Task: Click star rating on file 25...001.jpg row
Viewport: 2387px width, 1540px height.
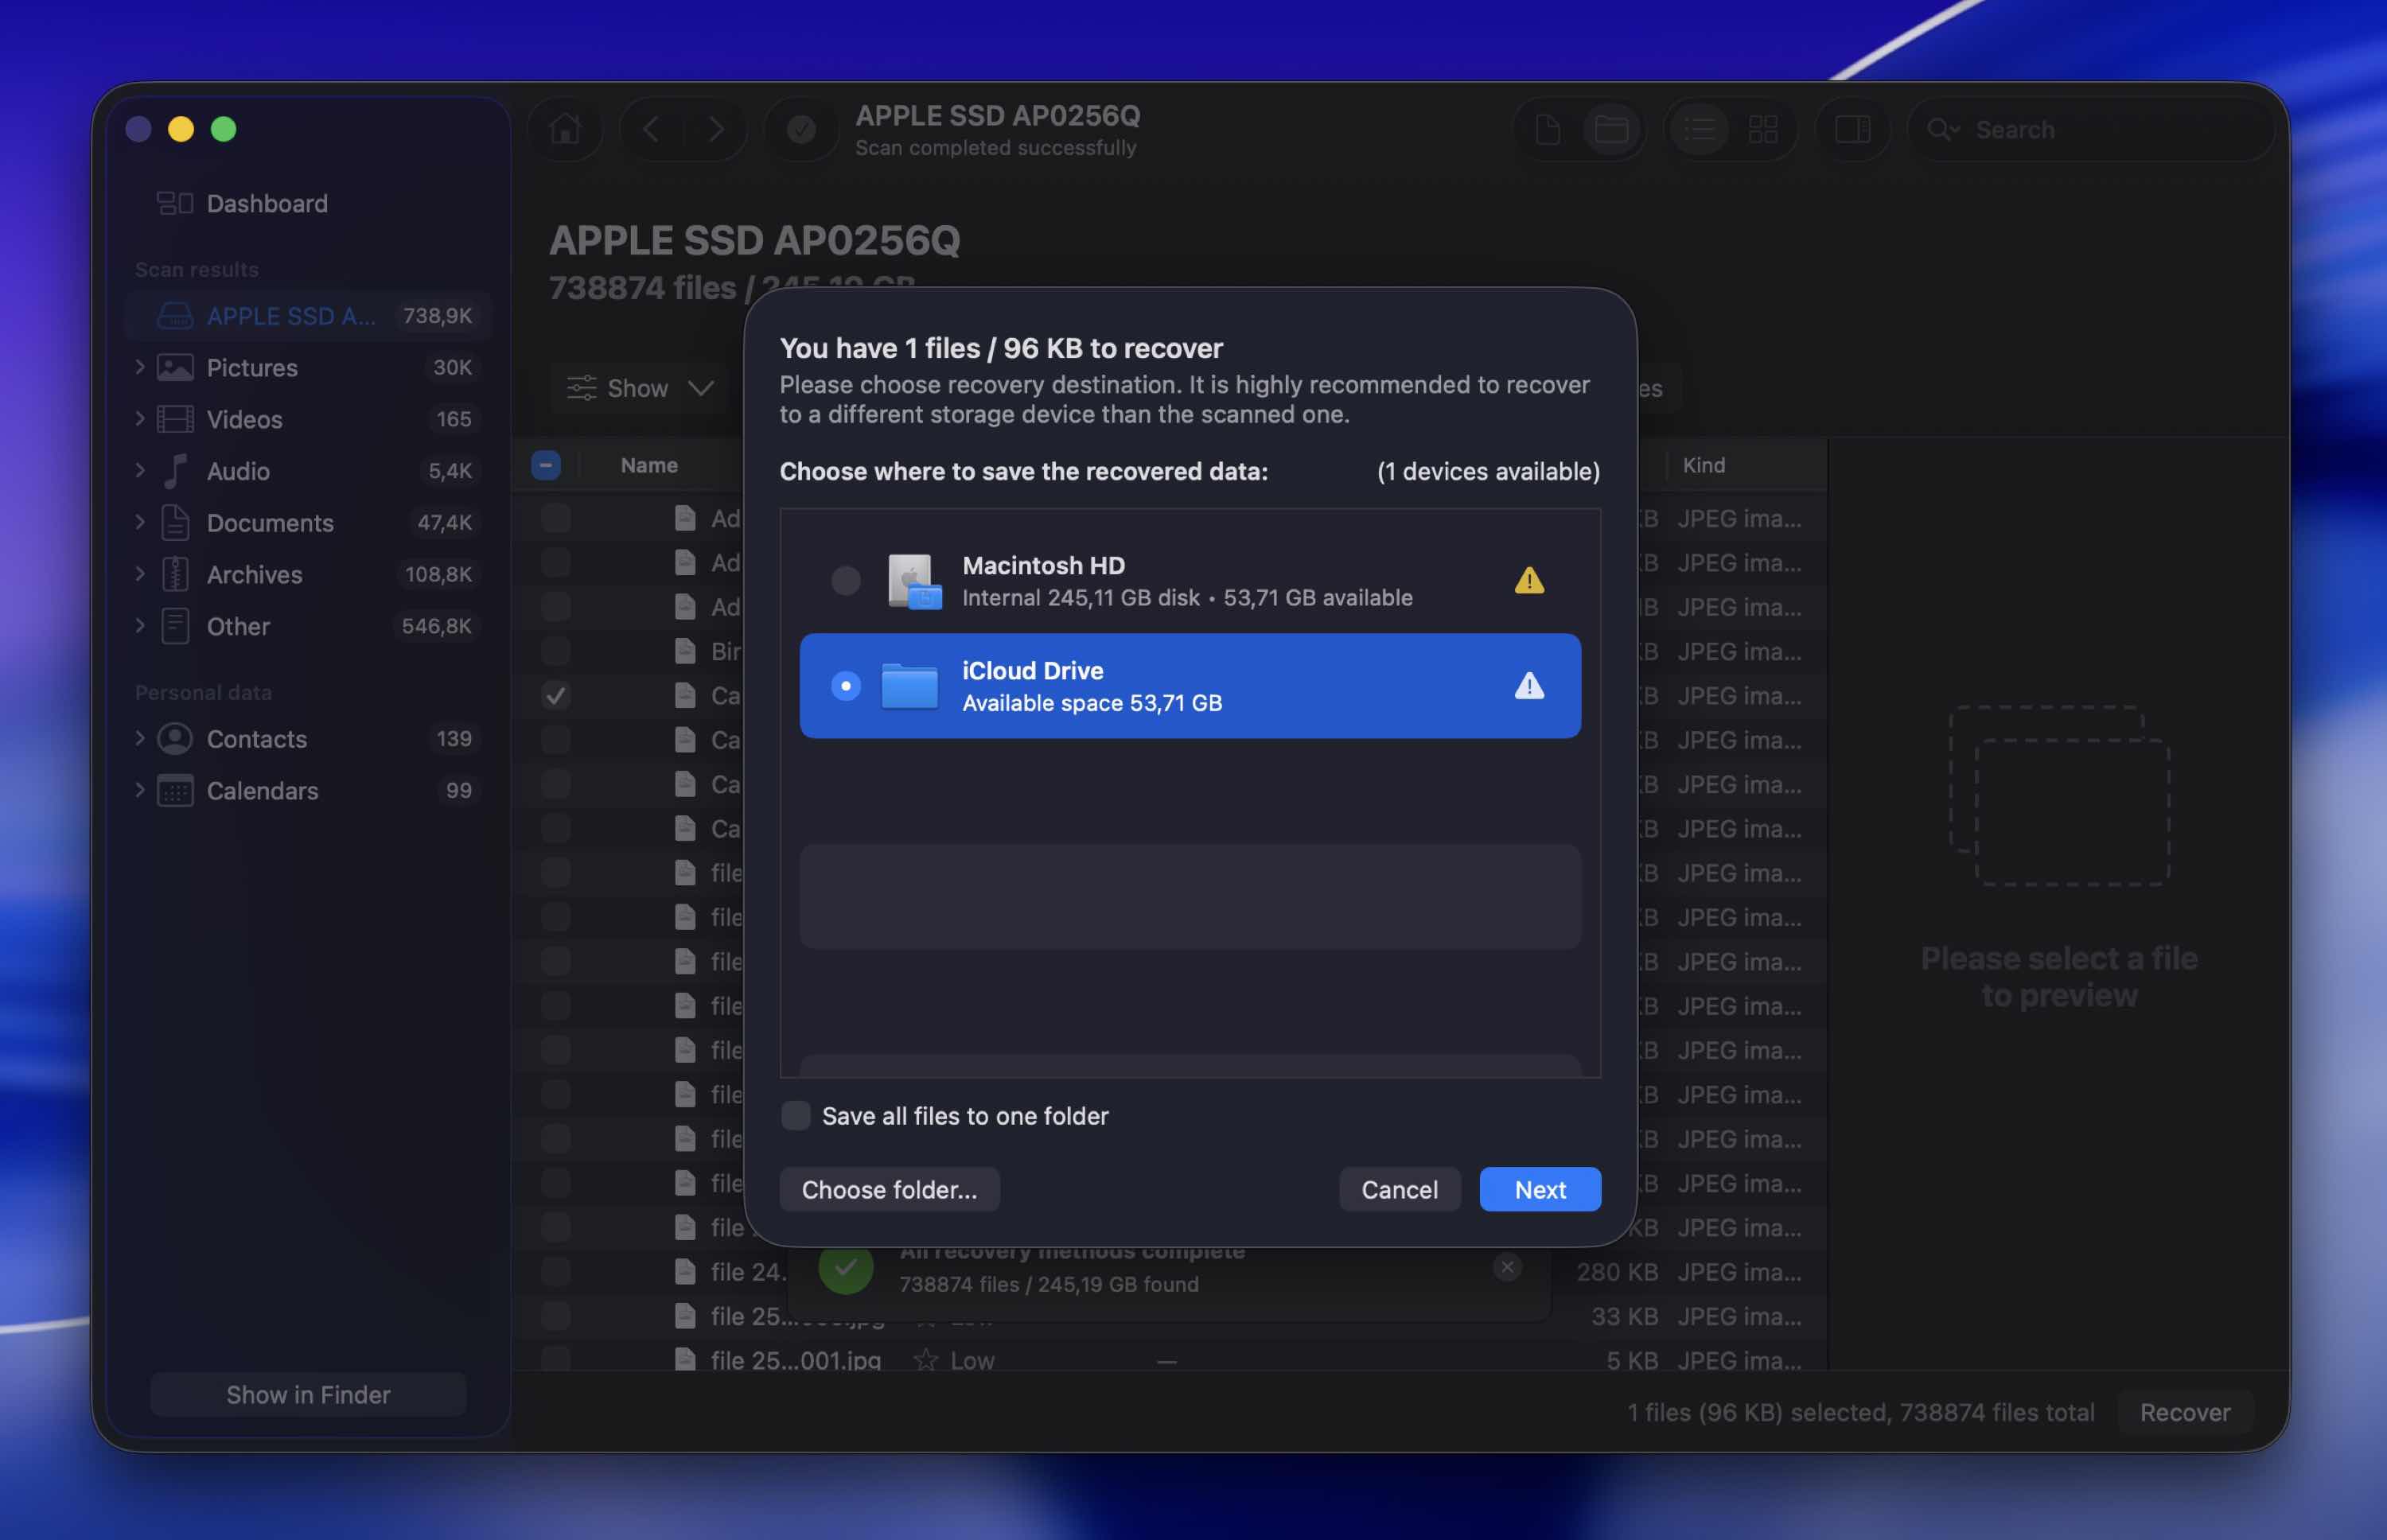Action: tap(926, 1360)
